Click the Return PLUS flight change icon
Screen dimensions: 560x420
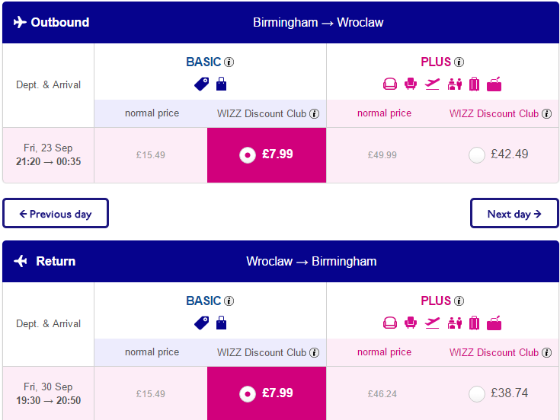[x=432, y=323]
